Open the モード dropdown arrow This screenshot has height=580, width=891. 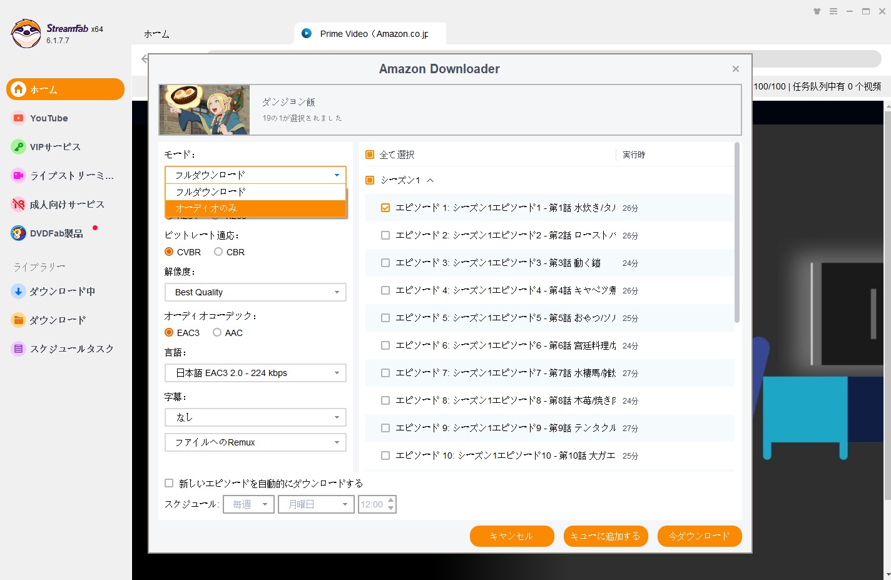(337, 175)
